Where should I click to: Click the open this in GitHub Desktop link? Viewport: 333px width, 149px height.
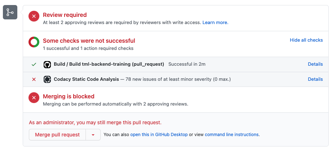[159, 135]
